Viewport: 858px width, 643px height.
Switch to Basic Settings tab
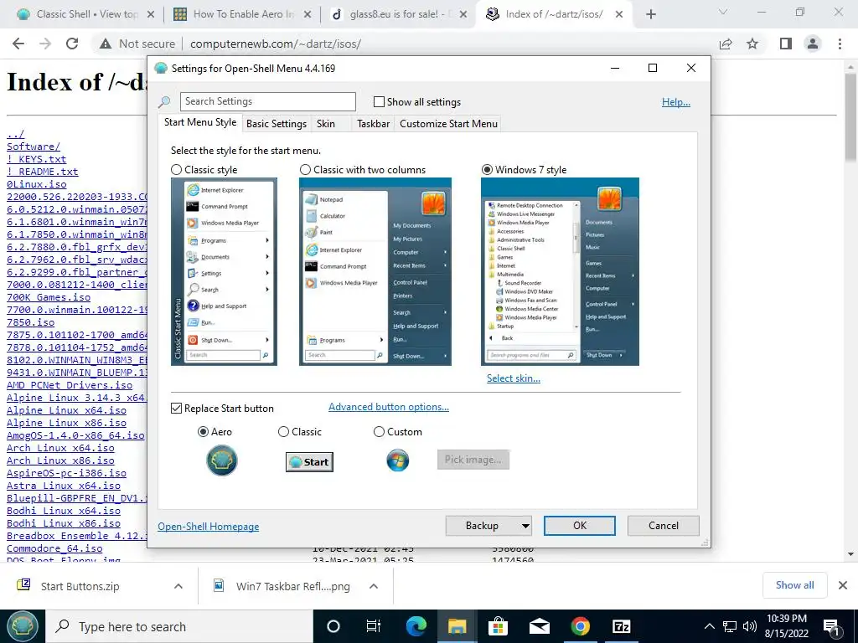coord(277,124)
